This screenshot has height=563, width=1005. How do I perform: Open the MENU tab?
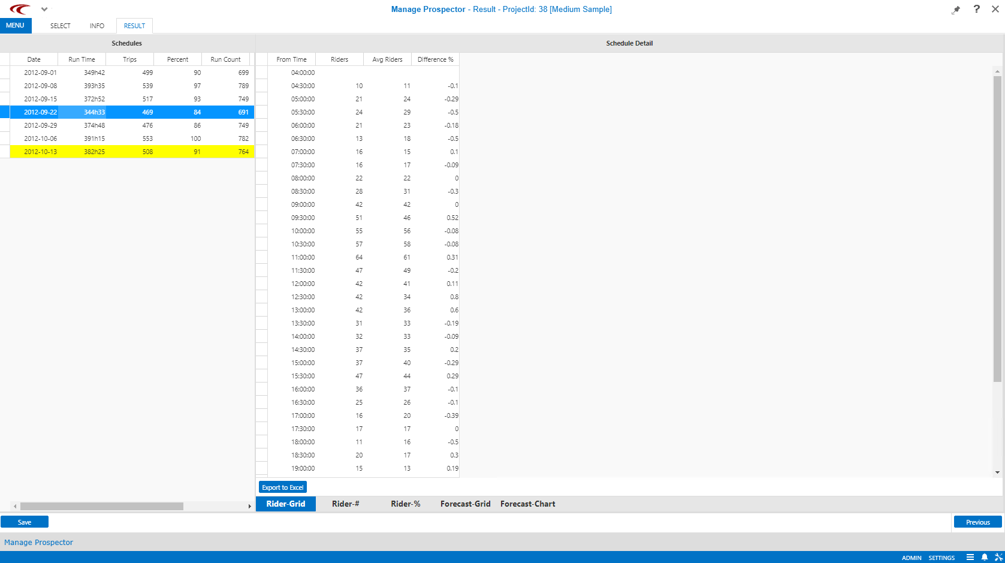pyautogui.click(x=16, y=26)
